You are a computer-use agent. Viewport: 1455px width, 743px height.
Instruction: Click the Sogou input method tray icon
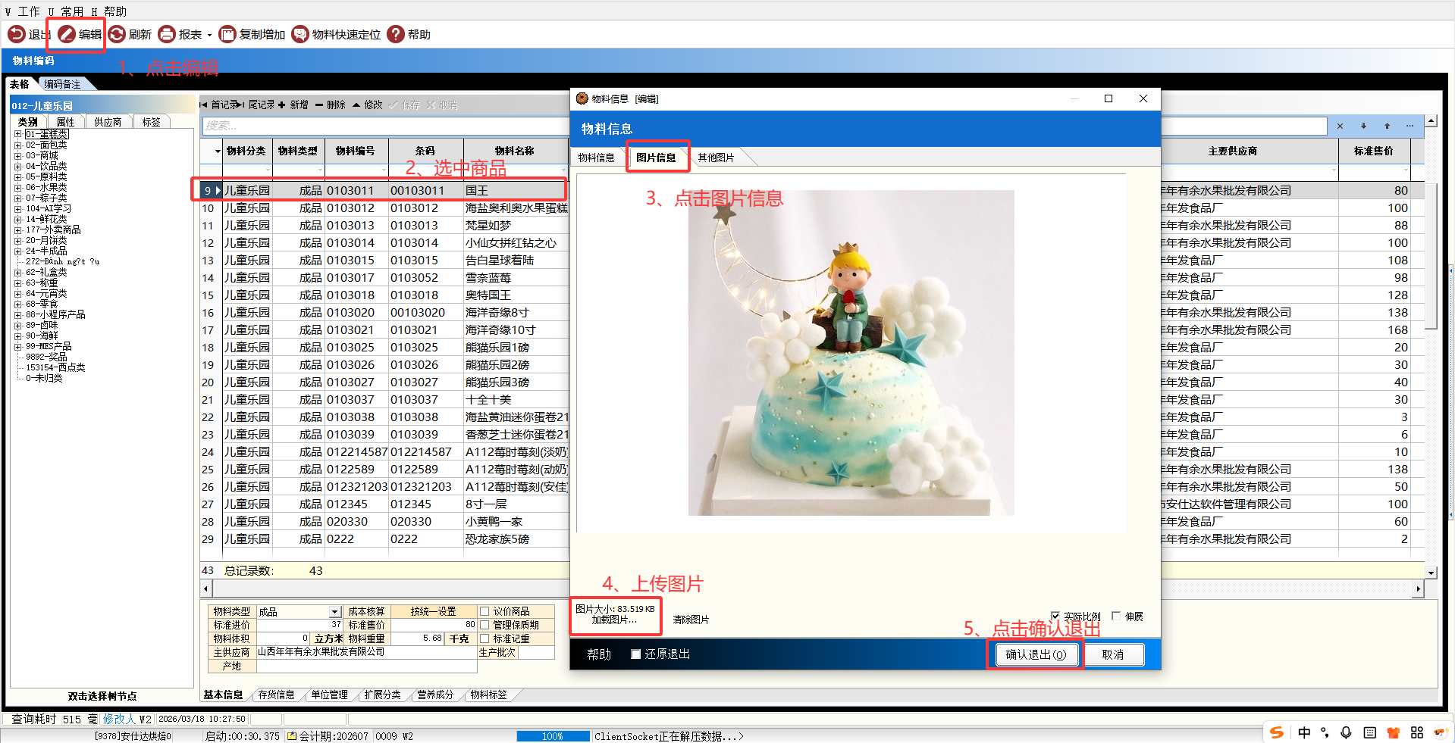click(x=1278, y=732)
